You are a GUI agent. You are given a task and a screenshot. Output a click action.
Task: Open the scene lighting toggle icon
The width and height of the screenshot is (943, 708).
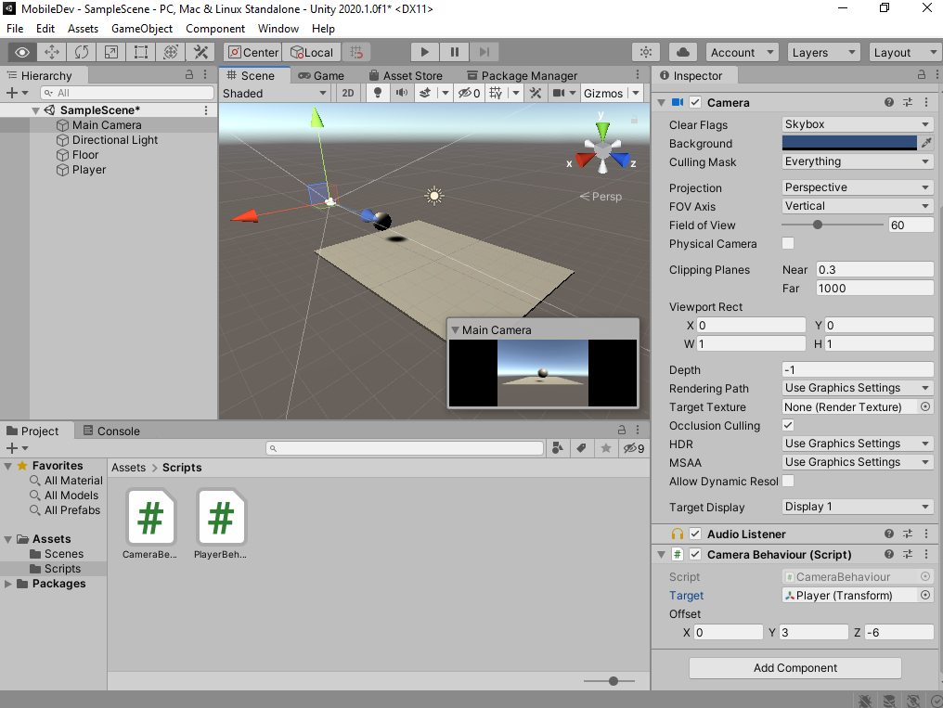pyautogui.click(x=377, y=93)
